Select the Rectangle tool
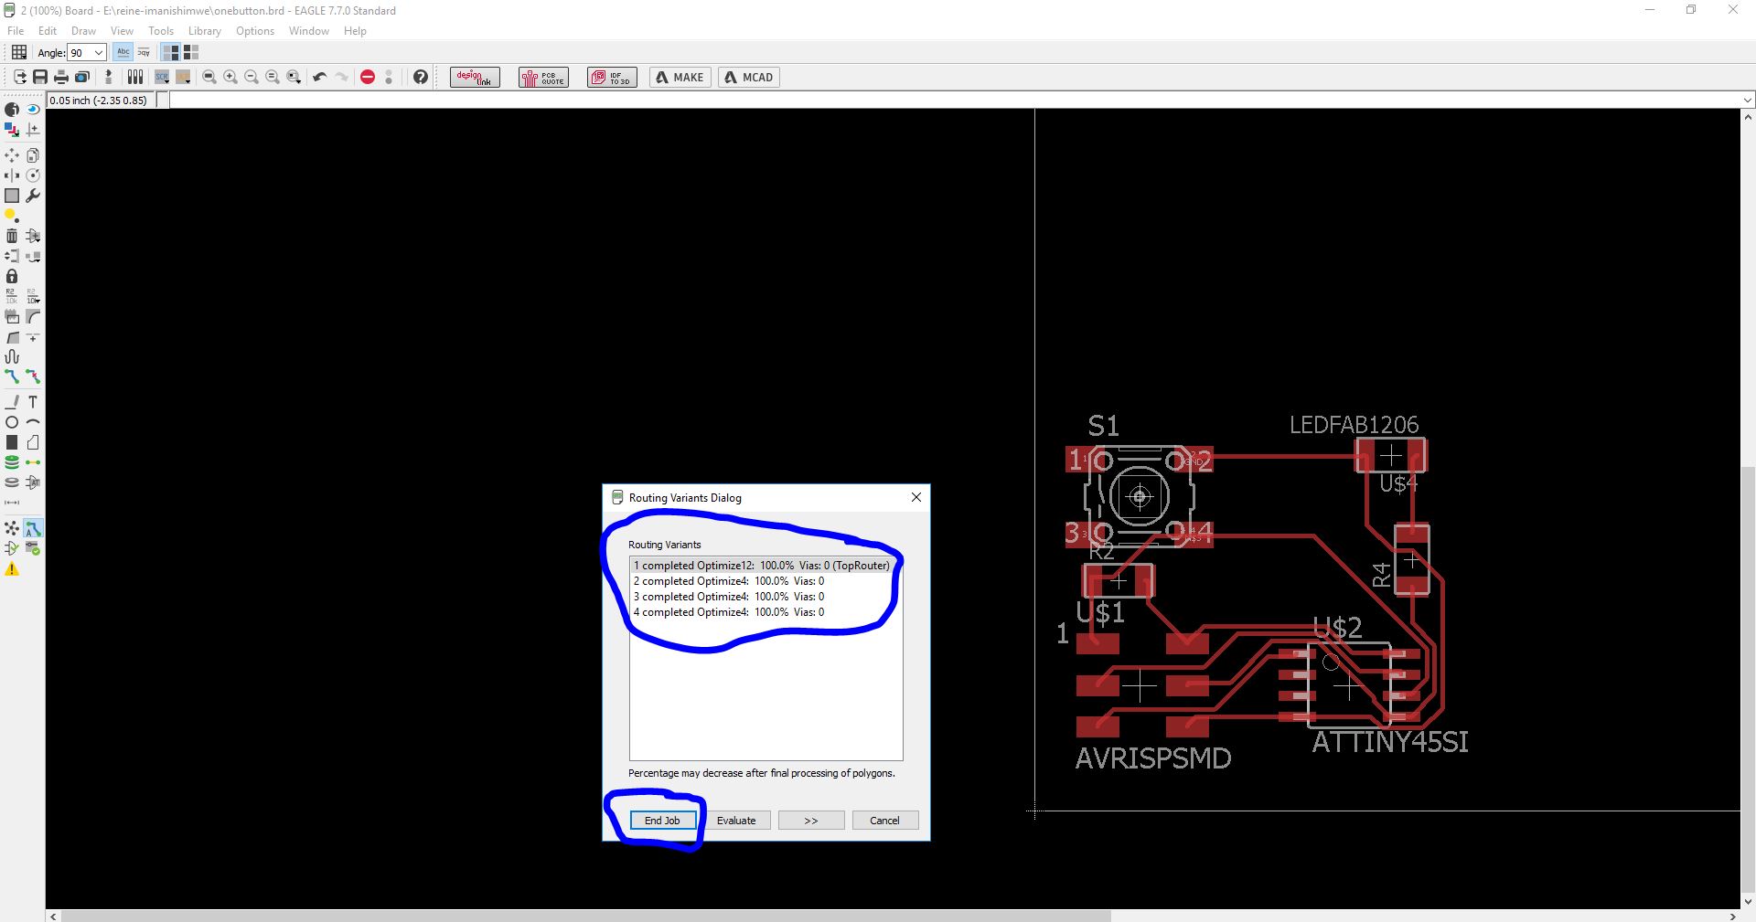 click(12, 442)
